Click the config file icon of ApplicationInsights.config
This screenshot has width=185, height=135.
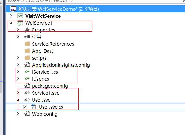(27, 65)
